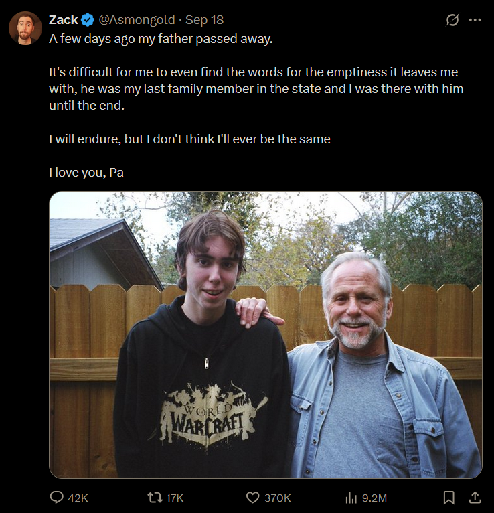Click the "A few days ago" opening sentence
This screenshot has height=513, width=494.
(x=161, y=38)
